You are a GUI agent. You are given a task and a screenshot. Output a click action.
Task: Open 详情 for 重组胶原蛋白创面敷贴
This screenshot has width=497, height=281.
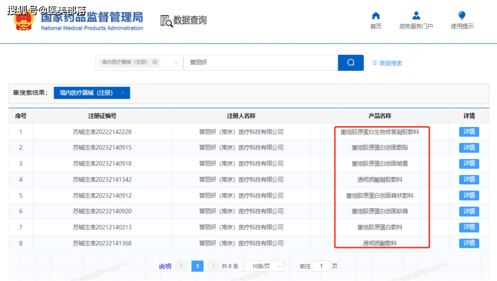coord(469,148)
